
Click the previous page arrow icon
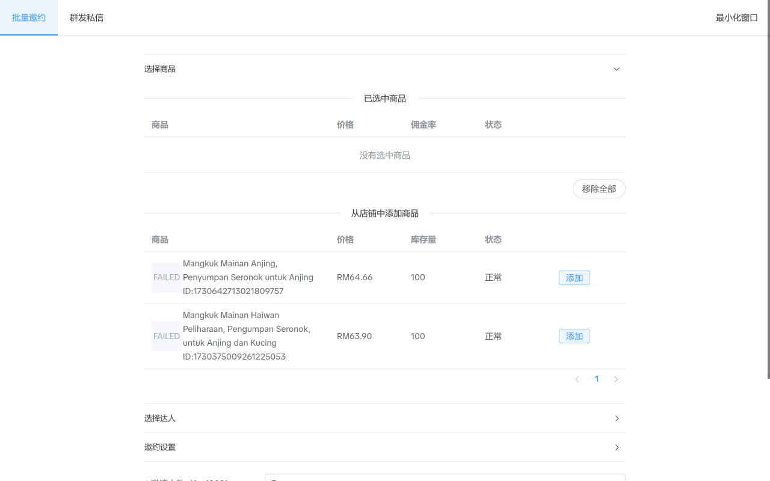pyautogui.click(x=577, y=379)
